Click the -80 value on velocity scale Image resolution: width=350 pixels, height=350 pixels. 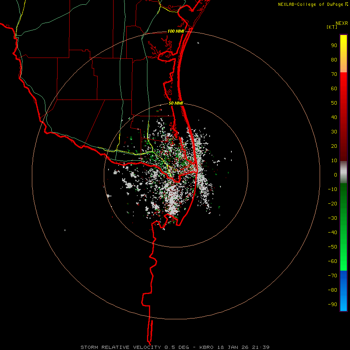(332, 290)
